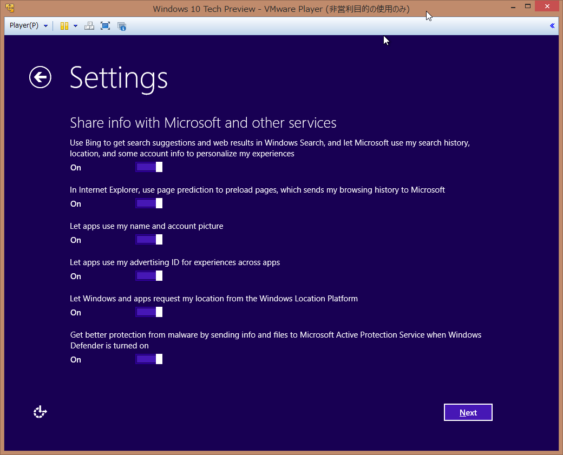Collapse the toolbar using the double-chevron icon
The image size is (563, 455).
point(552,25)
